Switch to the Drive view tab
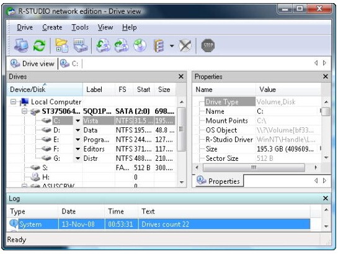This screenshot has width=338, height=254. (x=32, y=64)
